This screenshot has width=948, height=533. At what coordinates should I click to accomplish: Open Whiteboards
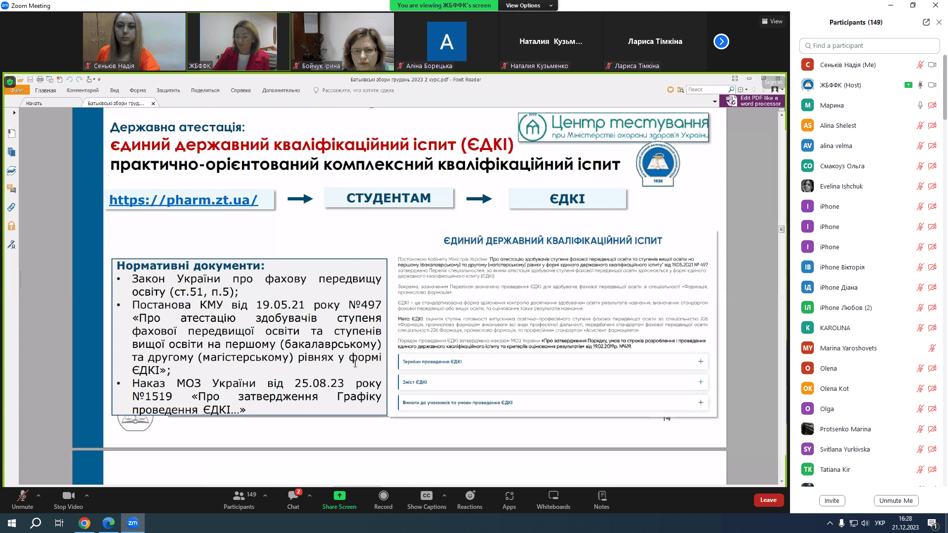[x=553, y=499]
